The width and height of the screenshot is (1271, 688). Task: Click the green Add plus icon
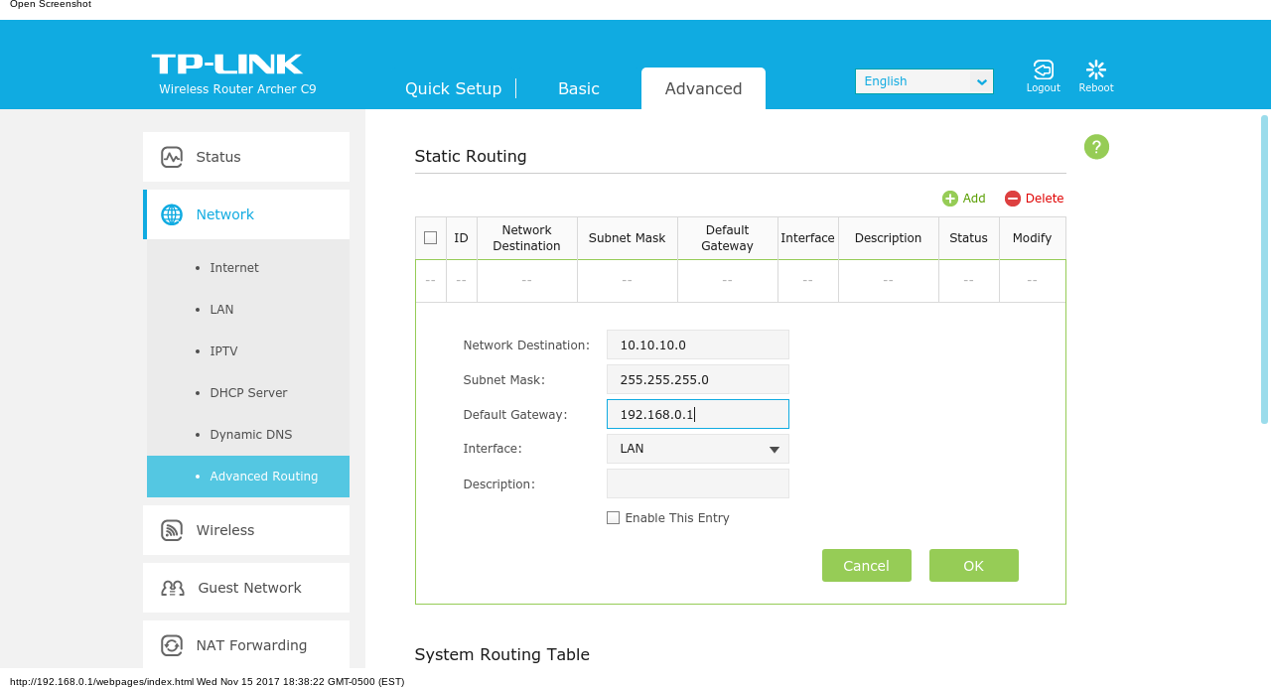coord(950,199)
